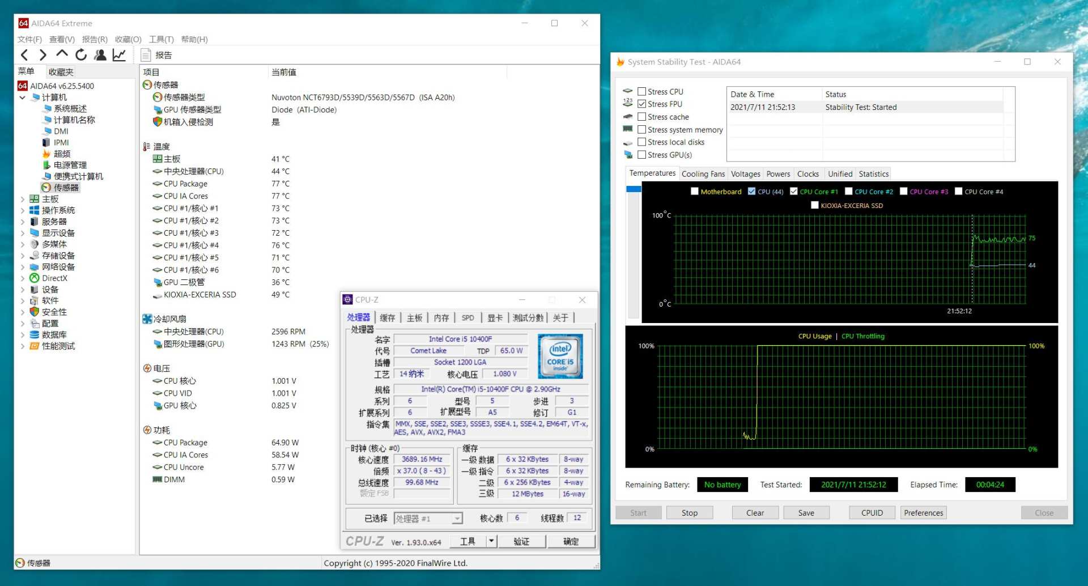Image resolution: width=1088 pixels, height=586 pixels.
Task: Open the 处理器 #1 selection dropdown
Action: coord(457,519)
